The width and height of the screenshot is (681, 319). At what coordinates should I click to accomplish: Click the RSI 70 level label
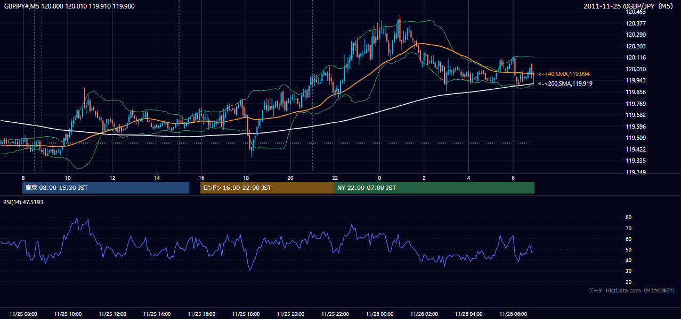point(628,228)
